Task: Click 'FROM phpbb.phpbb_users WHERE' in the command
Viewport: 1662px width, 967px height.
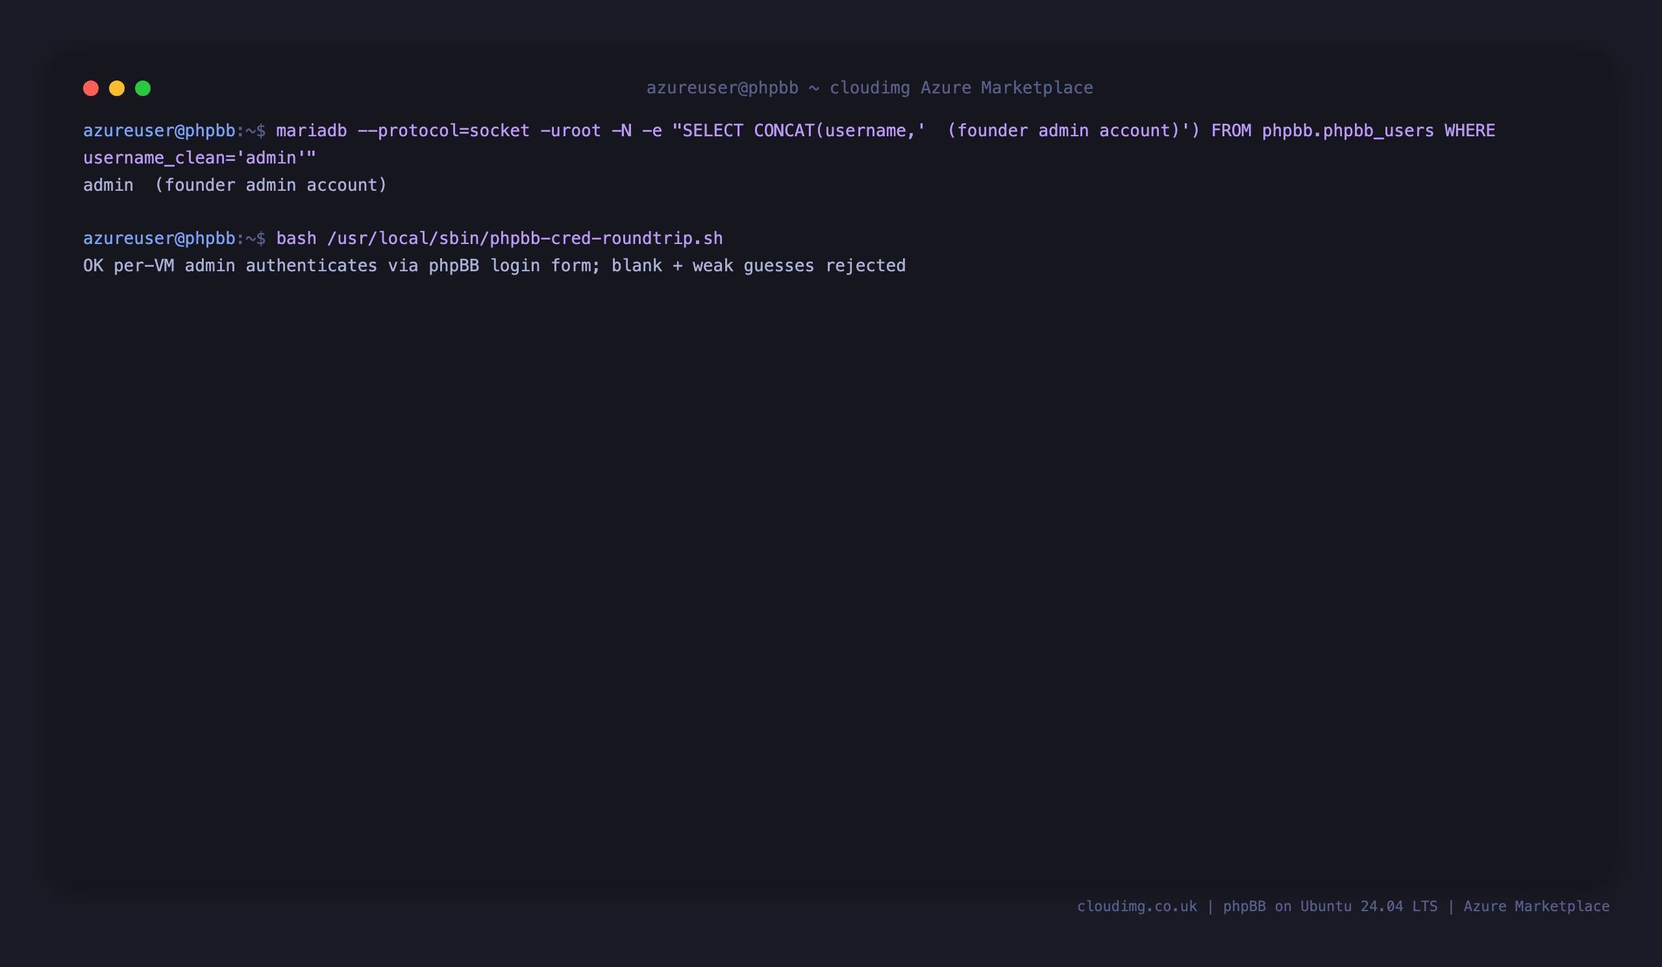Action: tap(1354, 130)
